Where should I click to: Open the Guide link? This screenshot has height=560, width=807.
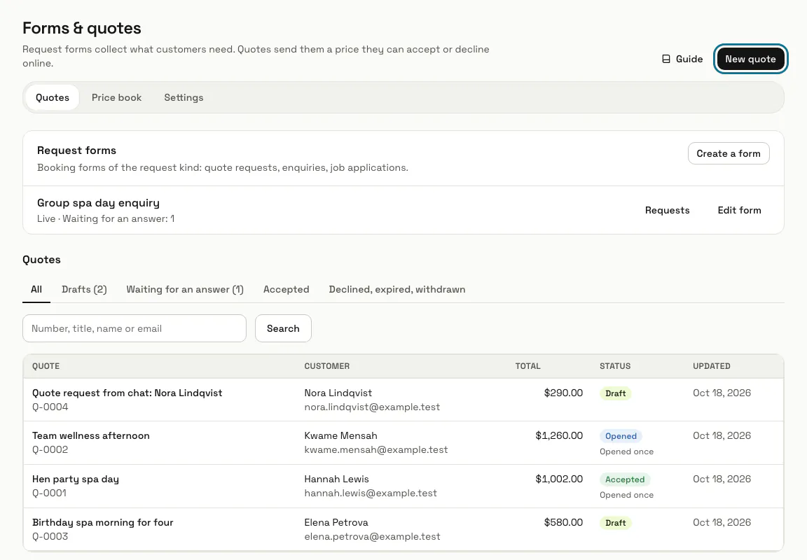pyautogui.click(x=682, y=59)
